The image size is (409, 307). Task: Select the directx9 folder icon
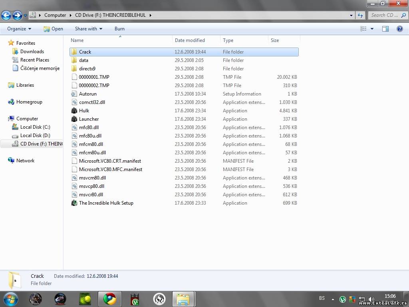click(x=74, y=68)
